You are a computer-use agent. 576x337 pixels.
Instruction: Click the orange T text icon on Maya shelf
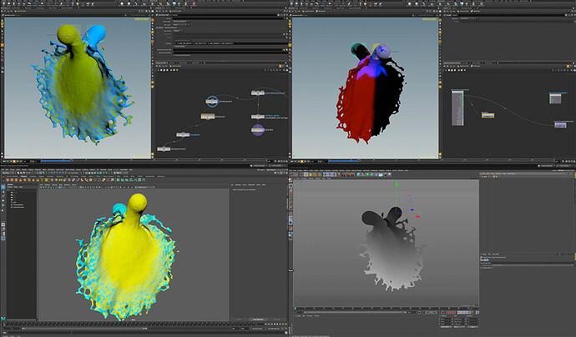(43, 180)
